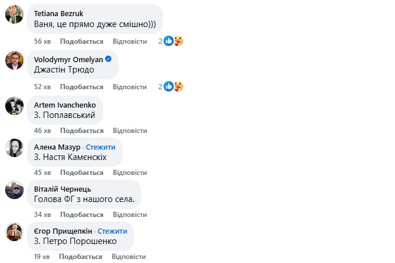Open Віталій Чернець's profile avatar
The width and height of the screenshot is (395, 263).
tap(14, 190)
